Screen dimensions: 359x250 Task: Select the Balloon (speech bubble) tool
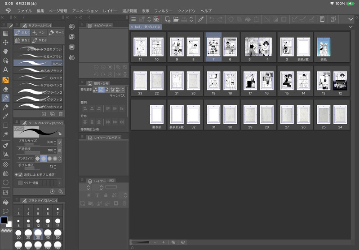pyautogui.click(x=5, y=211)
